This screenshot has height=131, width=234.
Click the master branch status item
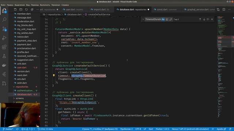(x=8, y=129)
